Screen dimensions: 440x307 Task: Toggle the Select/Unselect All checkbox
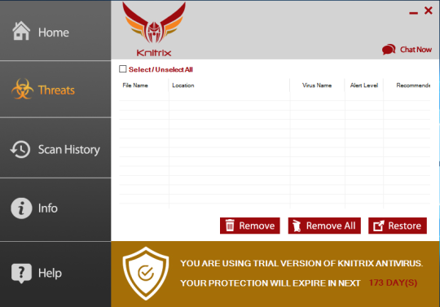122,69
